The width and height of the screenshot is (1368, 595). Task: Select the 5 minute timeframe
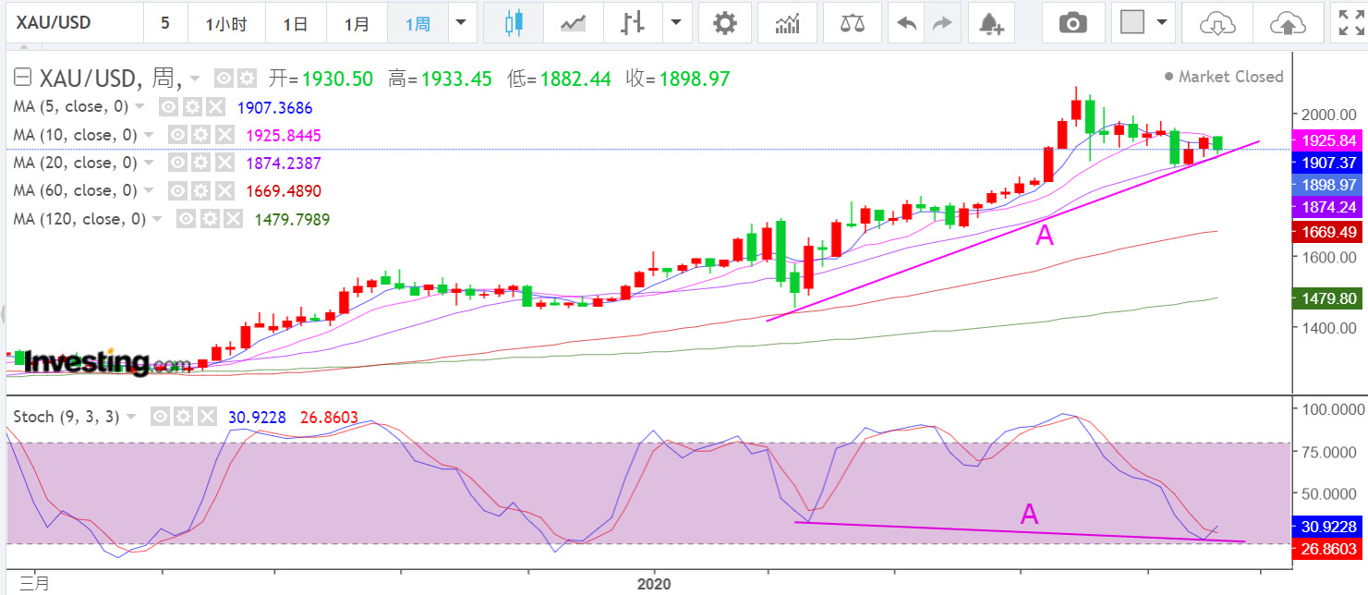tap(165, 23)
